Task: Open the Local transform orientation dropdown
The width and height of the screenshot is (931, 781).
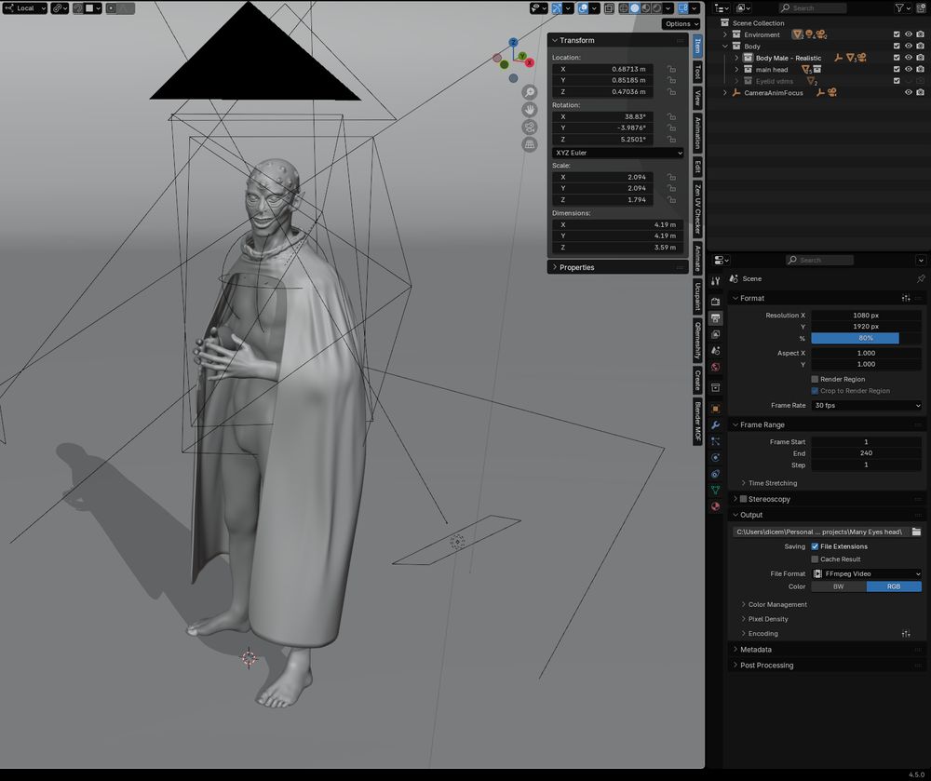Action: 25,8
